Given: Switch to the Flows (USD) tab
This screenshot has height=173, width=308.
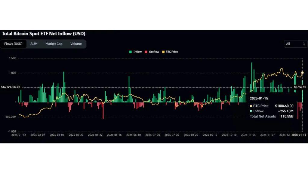Looking at the screenshot, I should (13, 44).
